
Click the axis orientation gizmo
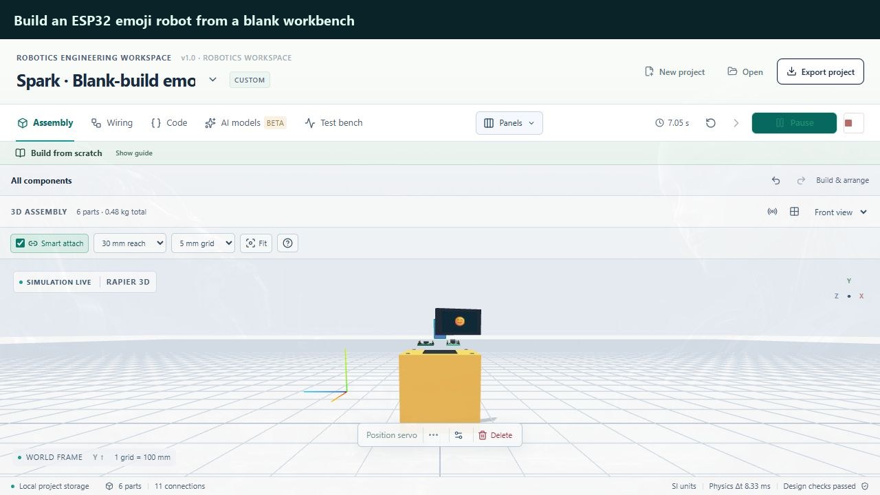pyautogui.click(x=849, y=289)
